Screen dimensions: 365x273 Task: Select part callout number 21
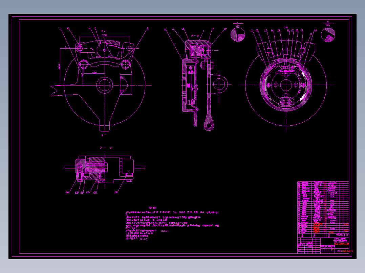coord(116,192)
